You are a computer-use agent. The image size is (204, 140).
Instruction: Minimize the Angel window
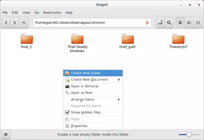pos(181,5)
